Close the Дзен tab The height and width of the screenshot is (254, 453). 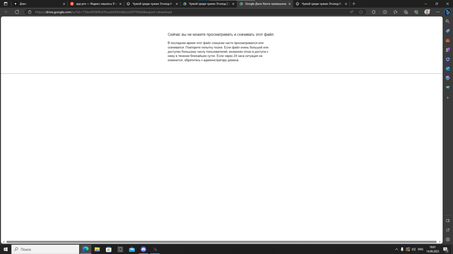click(64, 4)
